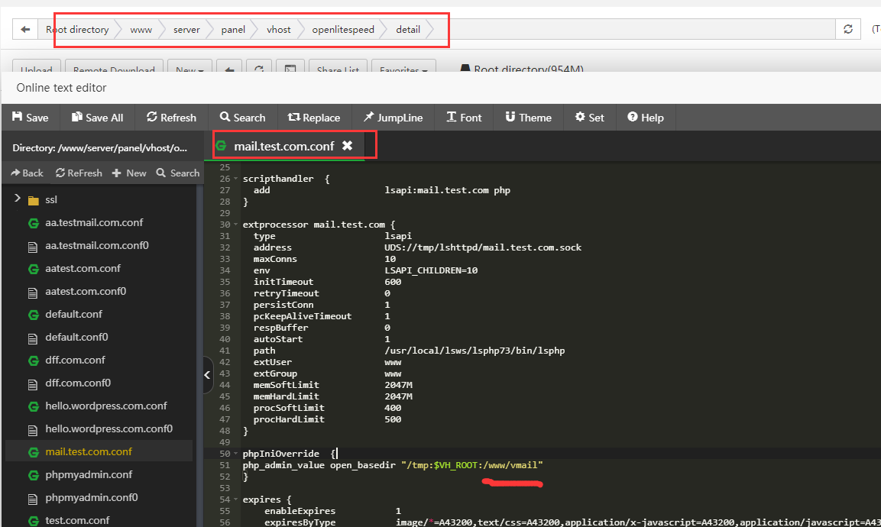Image resolution: width=881 pixels, height=527 pixels.
Task: Open Search in the editor toolbar
Action: click(242, 118)
